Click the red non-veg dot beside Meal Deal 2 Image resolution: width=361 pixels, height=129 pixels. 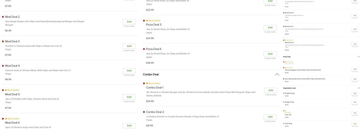point(3,17)
